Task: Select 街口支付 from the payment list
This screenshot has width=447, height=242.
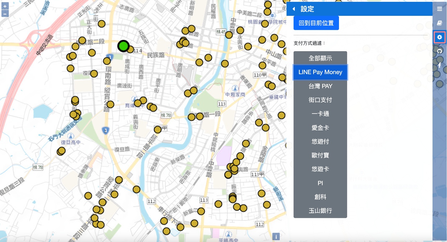Action: (x=320, y=100)
